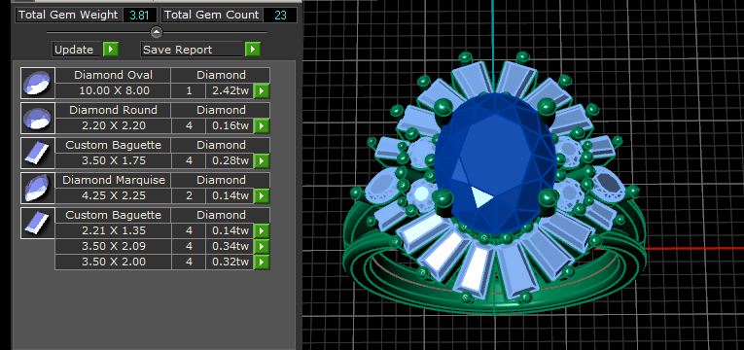This screenshot has width=744, height=350.
Task: Click the Total Gem Weight label
Action: [x=68, y=16]
